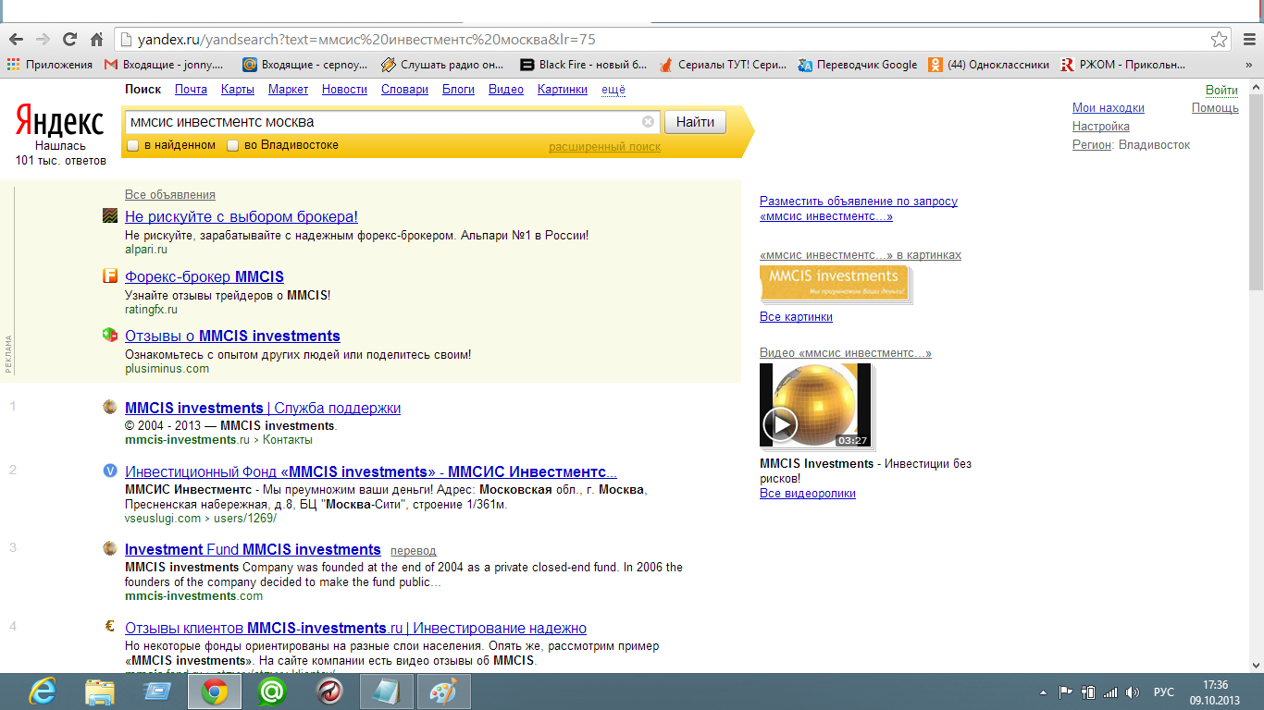Viewport: 1264px width, 710px height.
Task: Open the Gmail Входящие - jonny bookmark
Action: coord(164,65)
